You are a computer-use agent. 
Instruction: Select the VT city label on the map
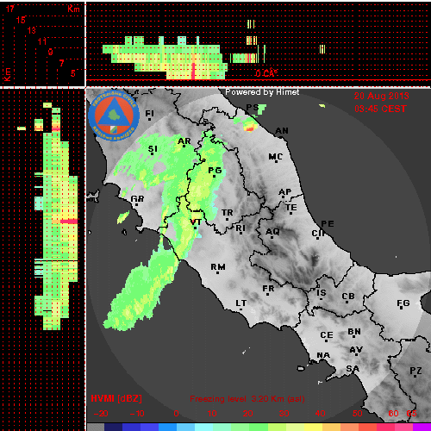(196, 222)
